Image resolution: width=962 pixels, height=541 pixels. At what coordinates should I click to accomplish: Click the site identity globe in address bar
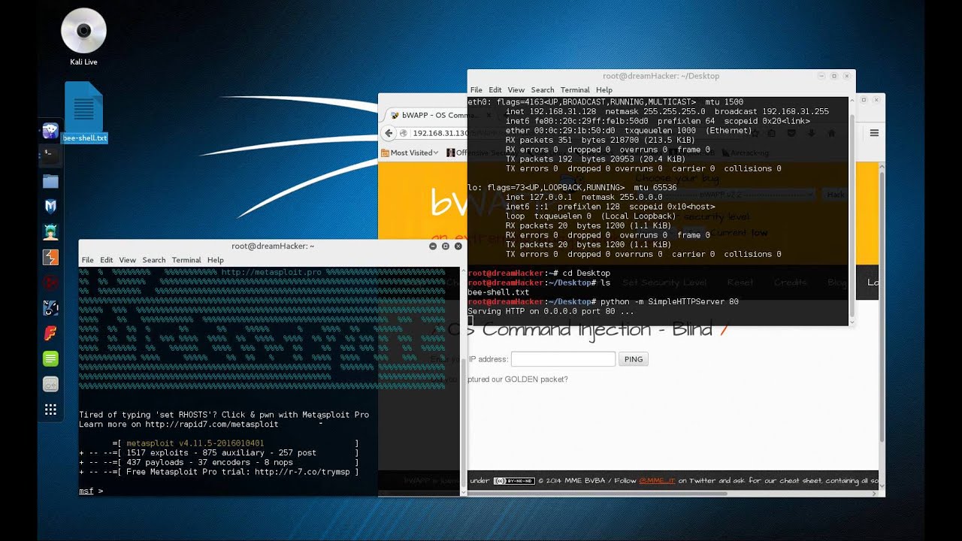(x=404, y=133)
